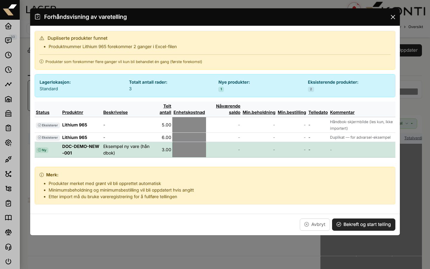Open the tree hierarchy icon in sidebar
Viewport: 430px width, 269px height.
tap(8, 189)
